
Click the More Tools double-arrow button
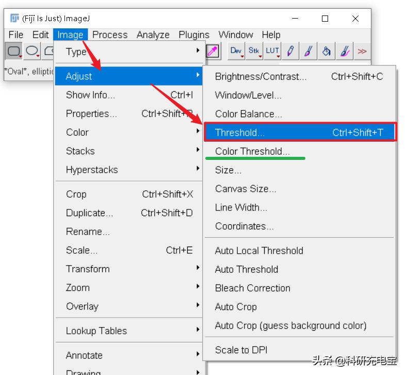coord(362,51)
